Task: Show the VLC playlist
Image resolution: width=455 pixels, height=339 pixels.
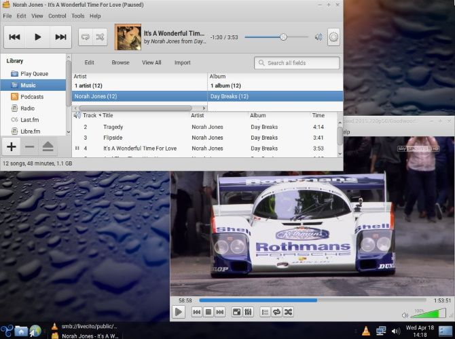Action: click(265, 312)
